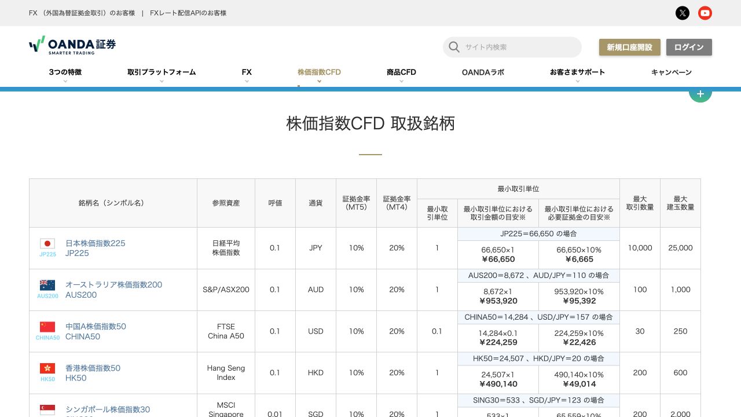Click the 参照資産 column header
The height and width of the screenshot is (417, 741).
tap(226, 203)
